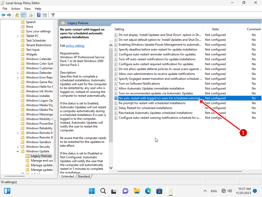Open File Explorer from the taskbar
Screen dimensions: 262x197
pyautogui.click(x=137, y=191)
